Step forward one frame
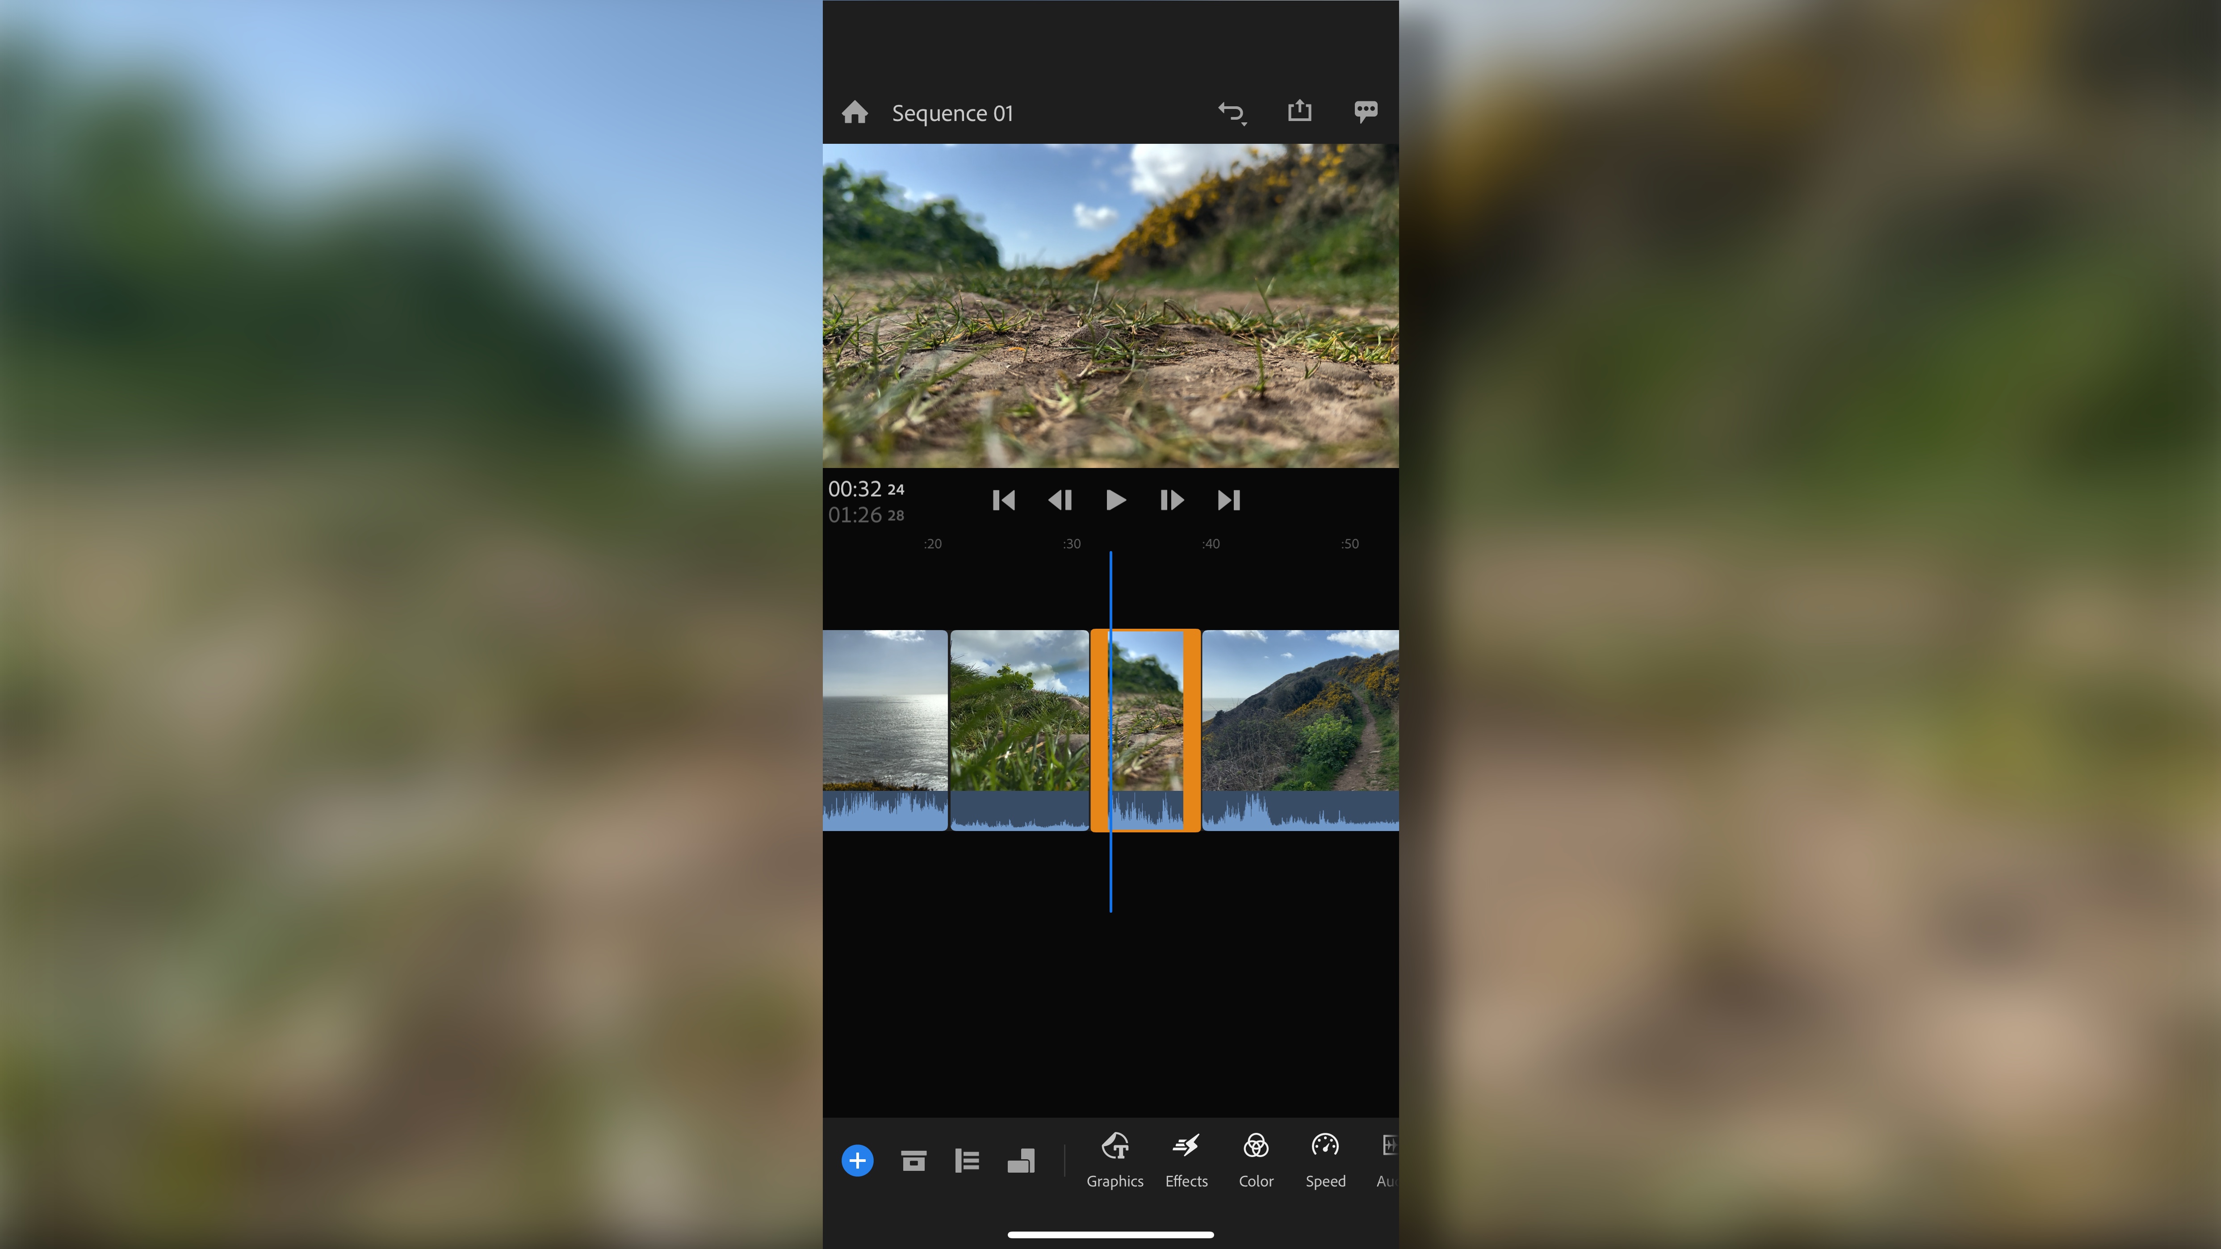The width and height of the screenshot is (2221, 1249). (x=1172, y=500)
